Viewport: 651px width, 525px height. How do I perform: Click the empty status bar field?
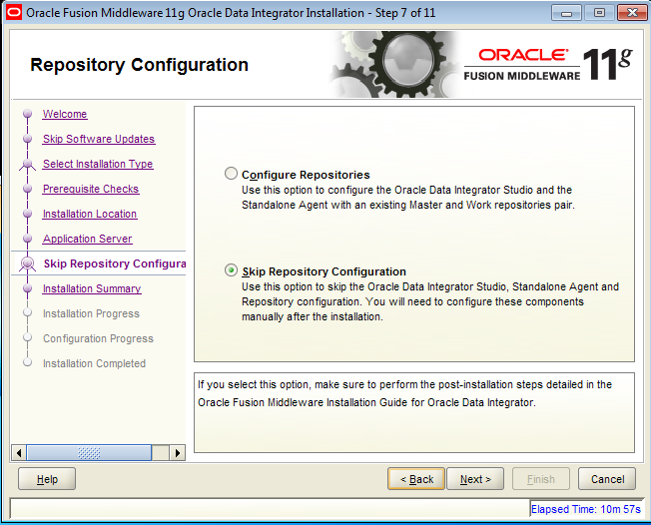(x=270, y=509)
